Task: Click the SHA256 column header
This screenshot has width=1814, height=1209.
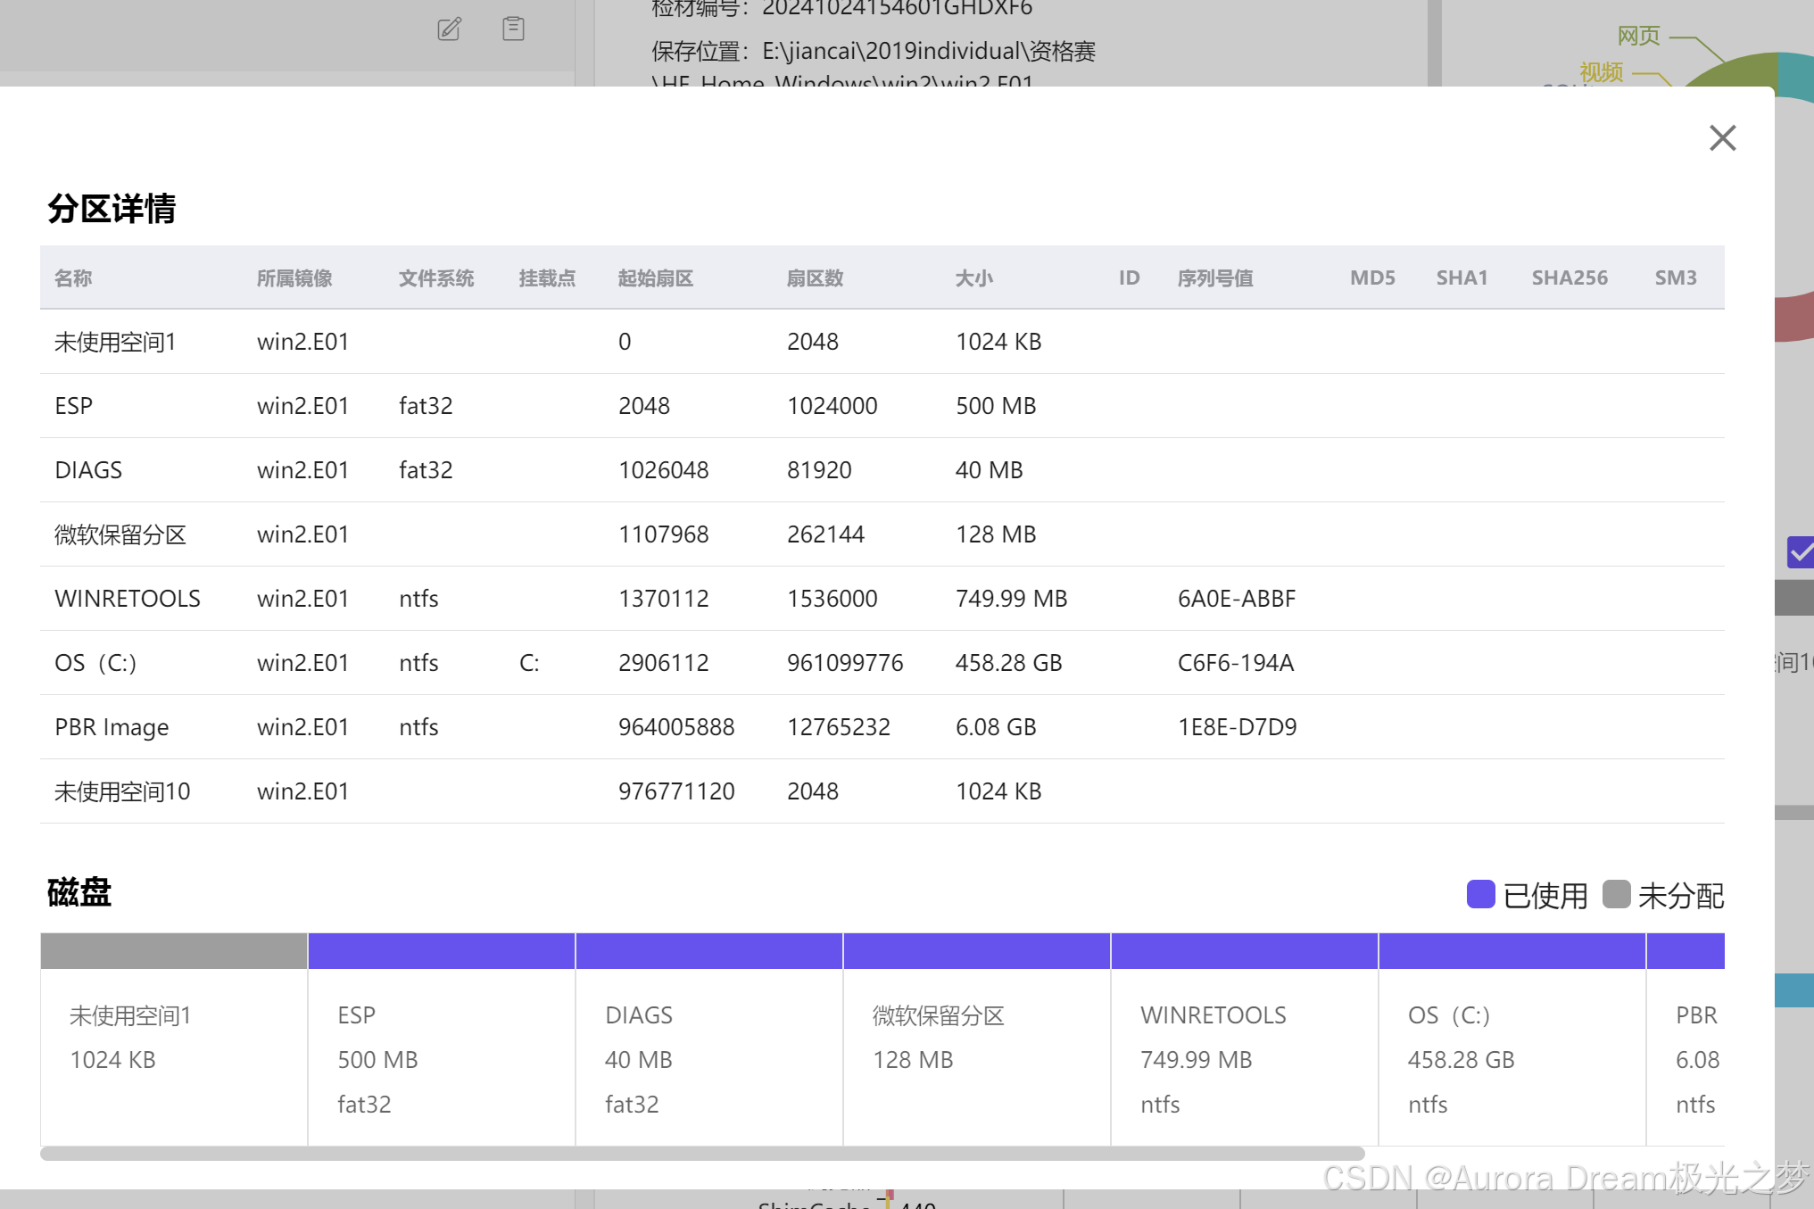Action: (1570, 278)
